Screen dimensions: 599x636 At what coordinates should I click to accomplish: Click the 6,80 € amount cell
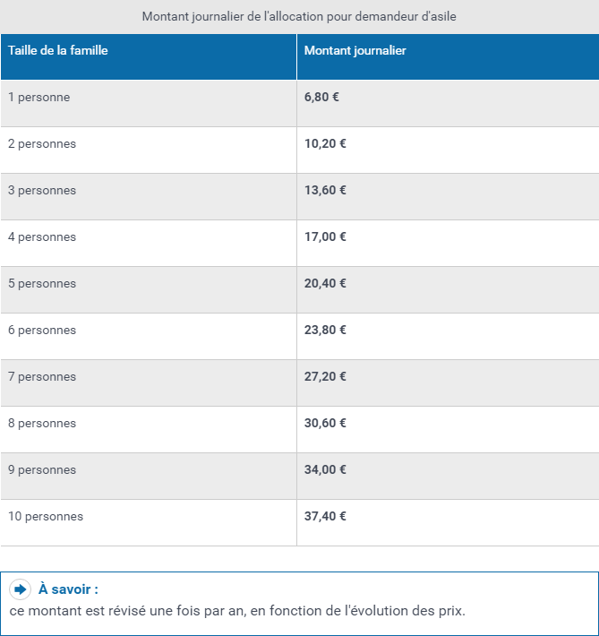point(321,97)
